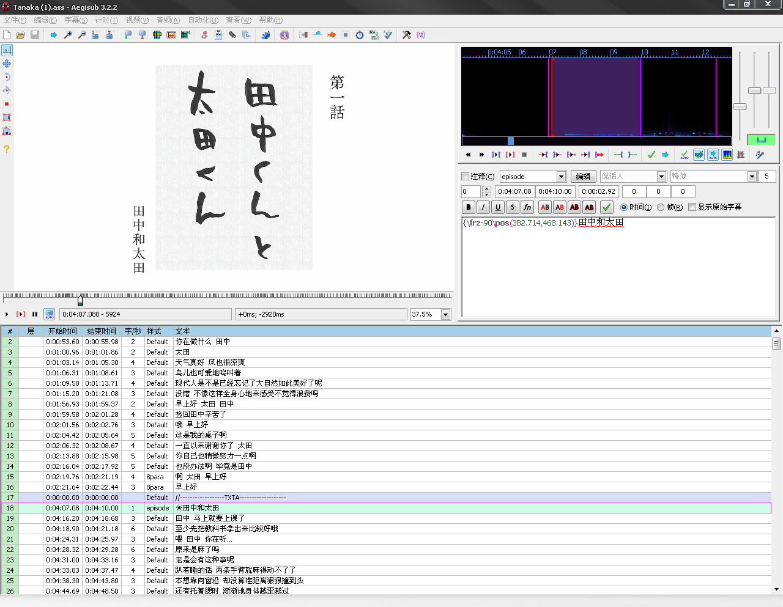This screenshot has height=607, width=783.
Task: Click the 编辑 style edit button
Action: pos(584,176)
